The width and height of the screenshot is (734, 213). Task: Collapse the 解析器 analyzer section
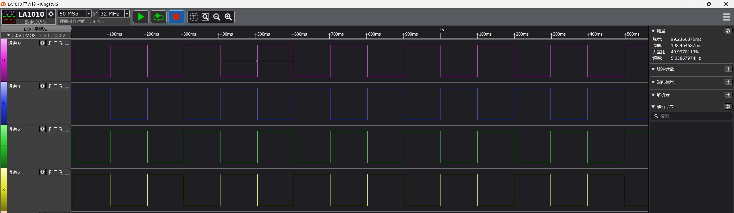[x=653, y=95]
